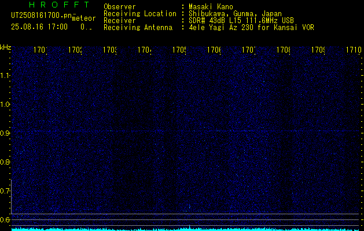This screenshot has width=364, height=231.
Task: Select the Receiving Location label
Action: (x=140, y=14)
